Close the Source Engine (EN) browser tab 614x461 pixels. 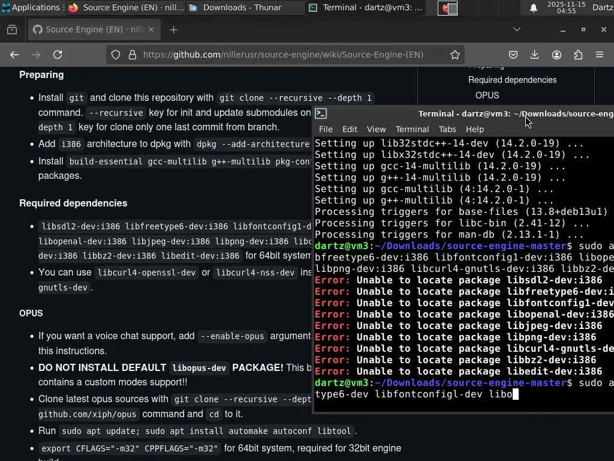pyautogui.click(x=151, y=29)
